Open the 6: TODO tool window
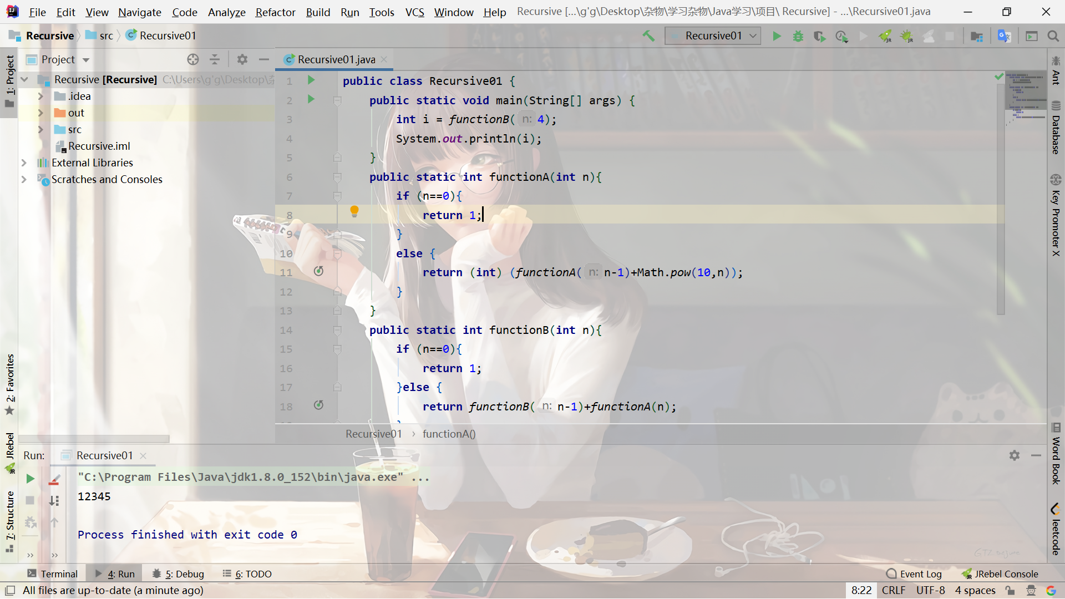The height and width of the screenshot is (599, 1065). coord(247,574)
